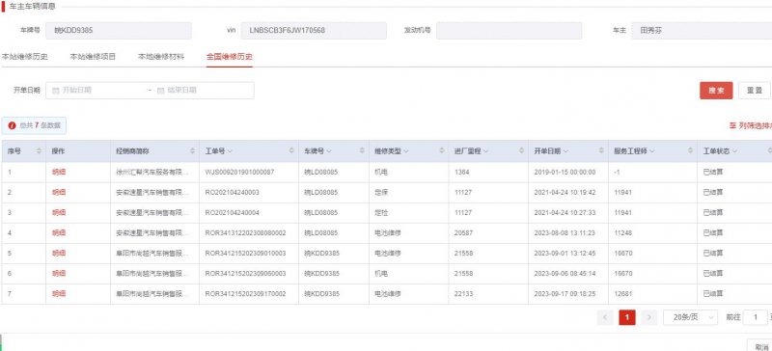
Task: Click the empty 发动机号 field
Action: click(510, 31)
